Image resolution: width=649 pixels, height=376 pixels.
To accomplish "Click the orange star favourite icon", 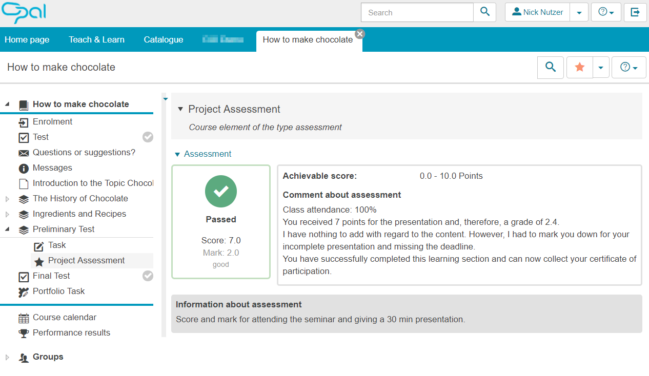I will point(580,67).
